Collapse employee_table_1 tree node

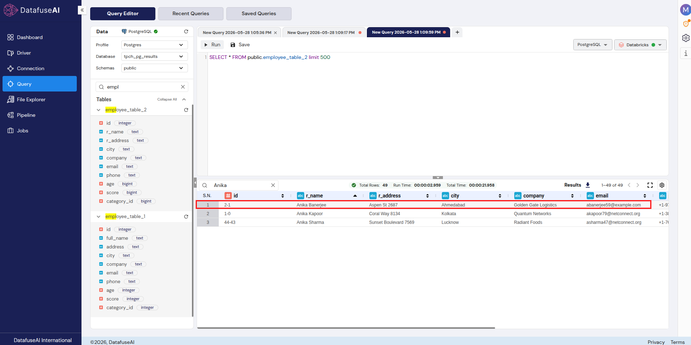pos(99,217)
